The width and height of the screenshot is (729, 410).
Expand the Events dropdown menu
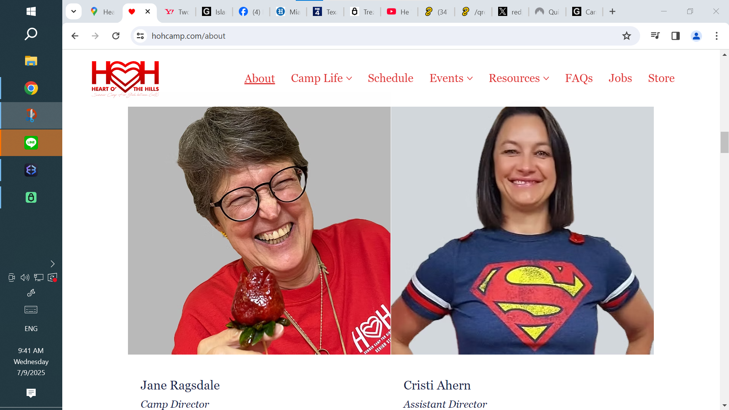451,78
